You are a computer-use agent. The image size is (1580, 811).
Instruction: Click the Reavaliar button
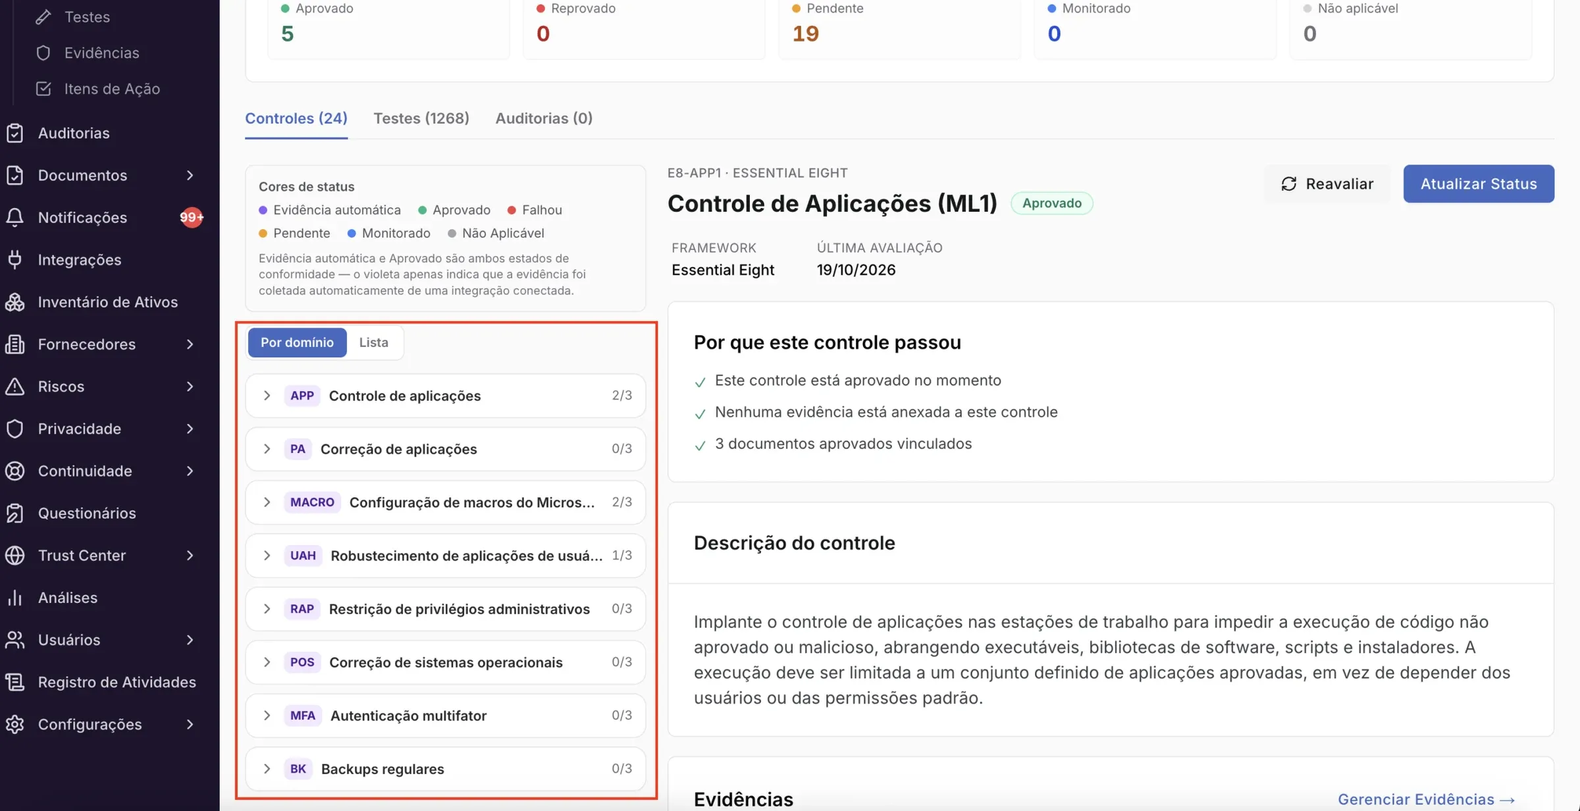click(x=1327, y=184)
